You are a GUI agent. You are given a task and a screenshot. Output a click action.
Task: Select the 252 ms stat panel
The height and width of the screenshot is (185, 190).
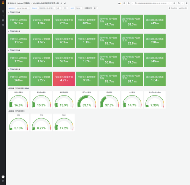click(64, 22)
